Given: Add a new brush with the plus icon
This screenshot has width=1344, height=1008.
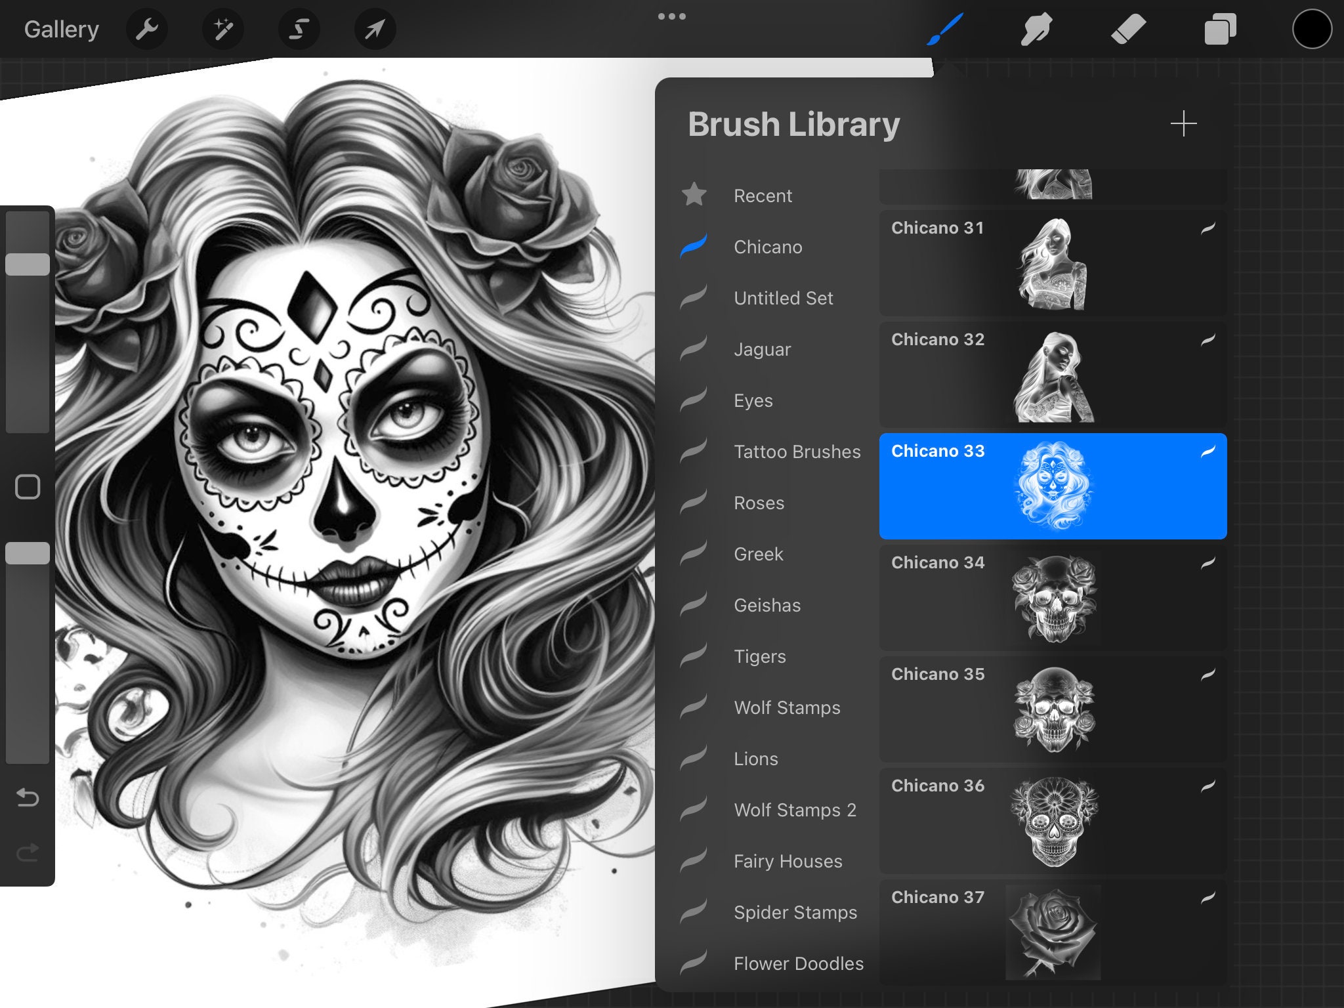Looking at the screenshot, I should pos(1184,123).
